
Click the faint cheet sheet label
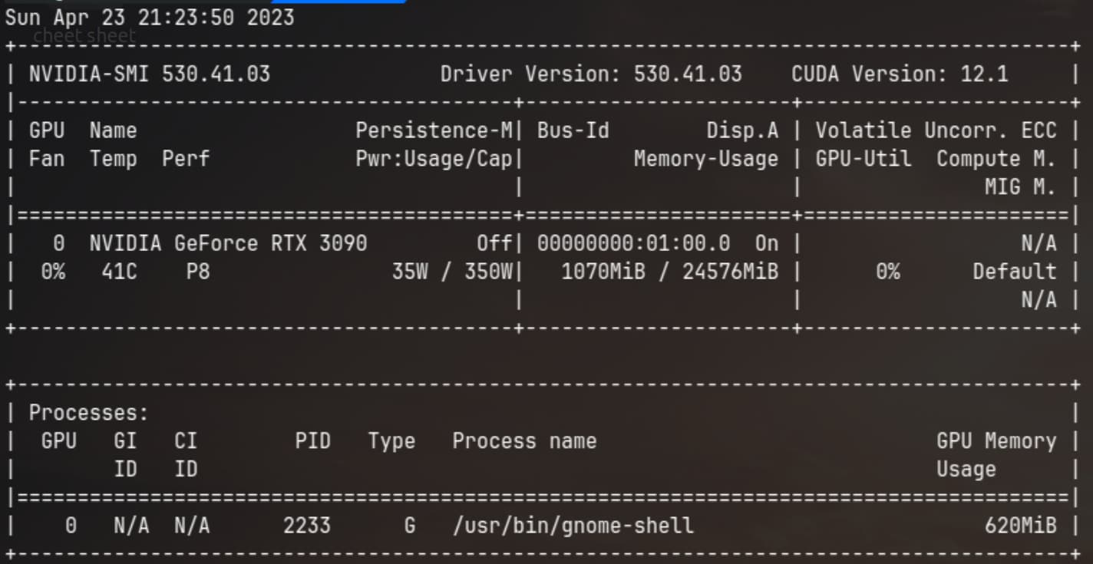[x=84, y=35]
